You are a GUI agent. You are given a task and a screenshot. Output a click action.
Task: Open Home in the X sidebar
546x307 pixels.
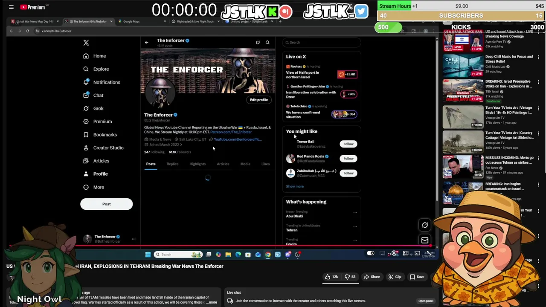point(95,56)
